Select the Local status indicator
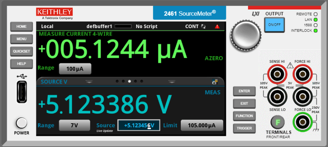The width and height of the screenshot is (328, 147). coord(47,26)
